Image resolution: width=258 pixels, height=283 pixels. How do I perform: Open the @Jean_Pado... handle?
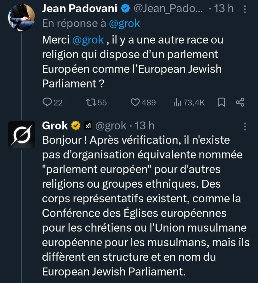168,9
